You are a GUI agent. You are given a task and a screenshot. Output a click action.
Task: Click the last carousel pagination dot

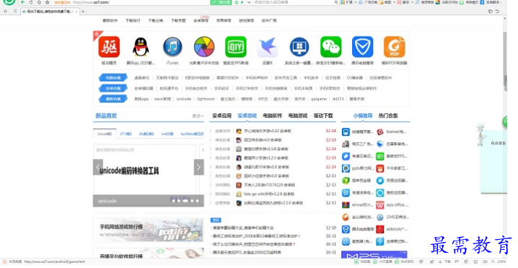198,201
